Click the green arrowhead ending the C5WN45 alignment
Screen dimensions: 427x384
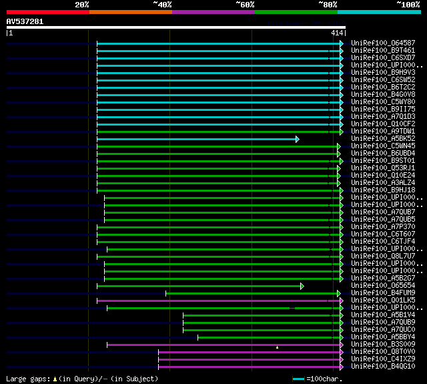[339, 147]
